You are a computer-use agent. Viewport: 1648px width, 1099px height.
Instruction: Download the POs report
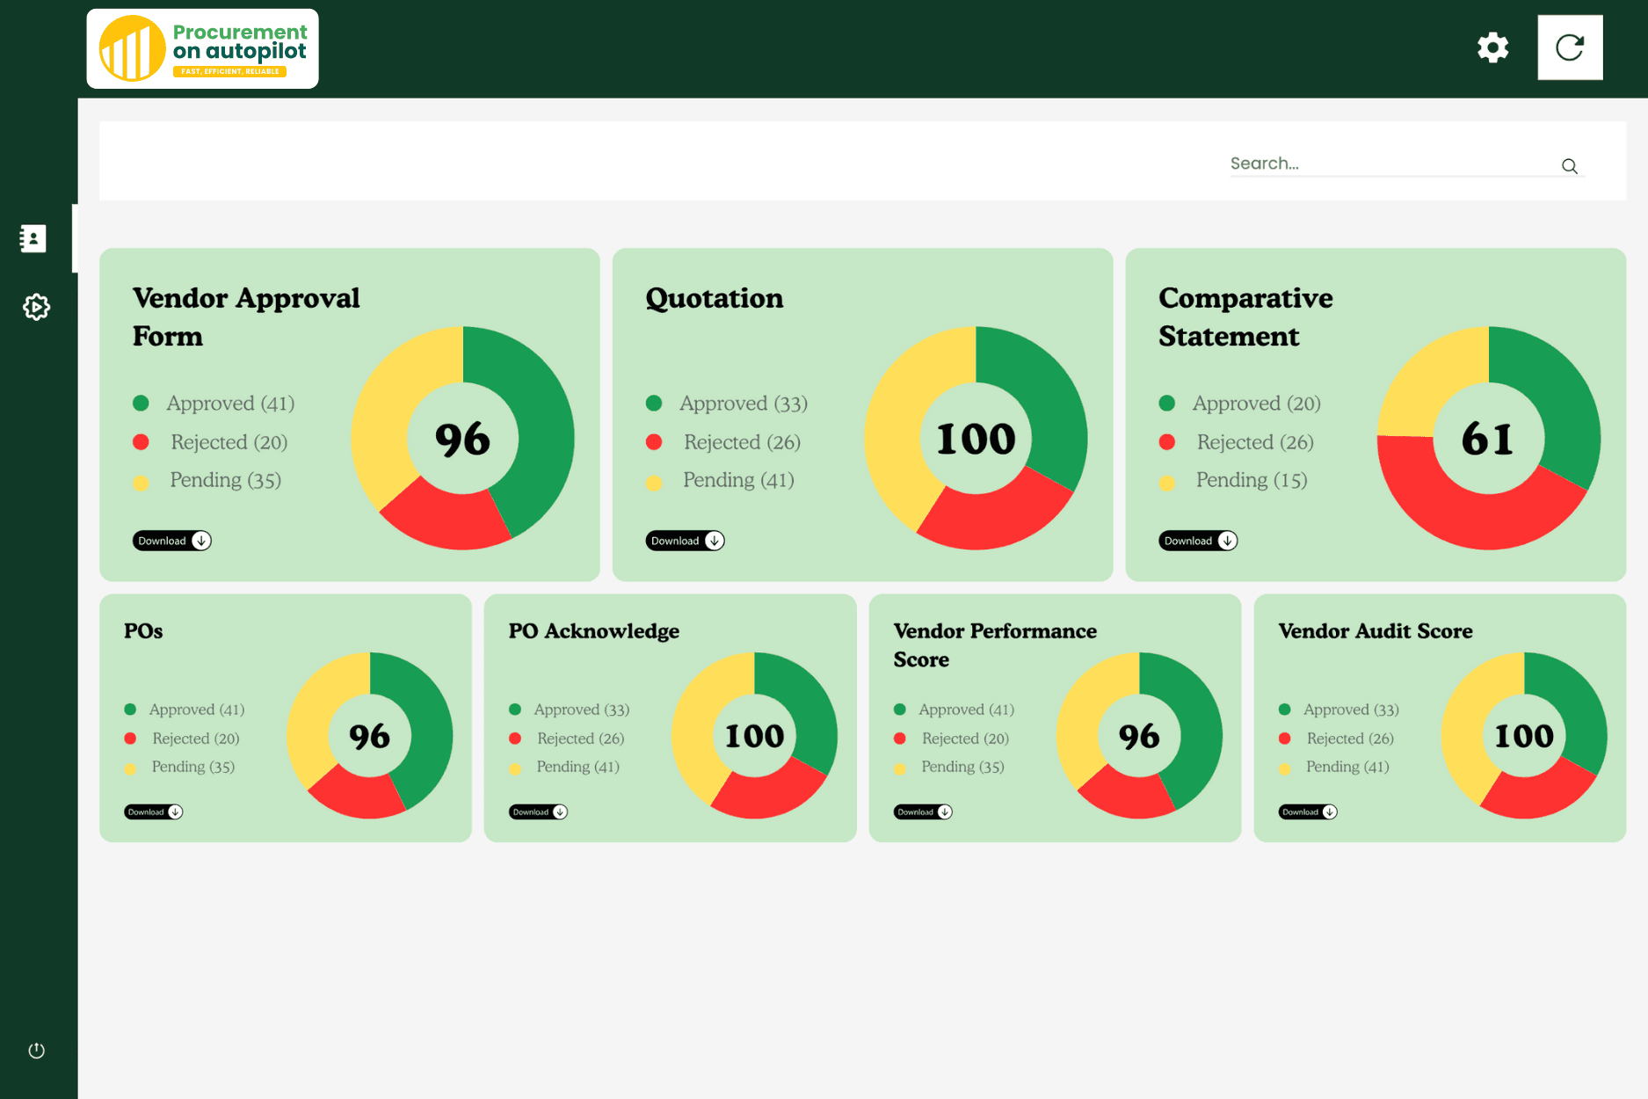tap(153, 812)
